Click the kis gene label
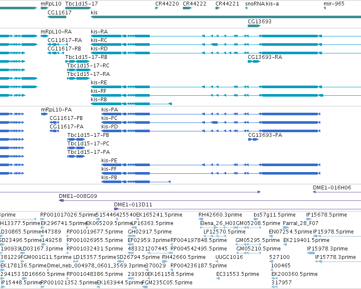 [x=94, y=12]
